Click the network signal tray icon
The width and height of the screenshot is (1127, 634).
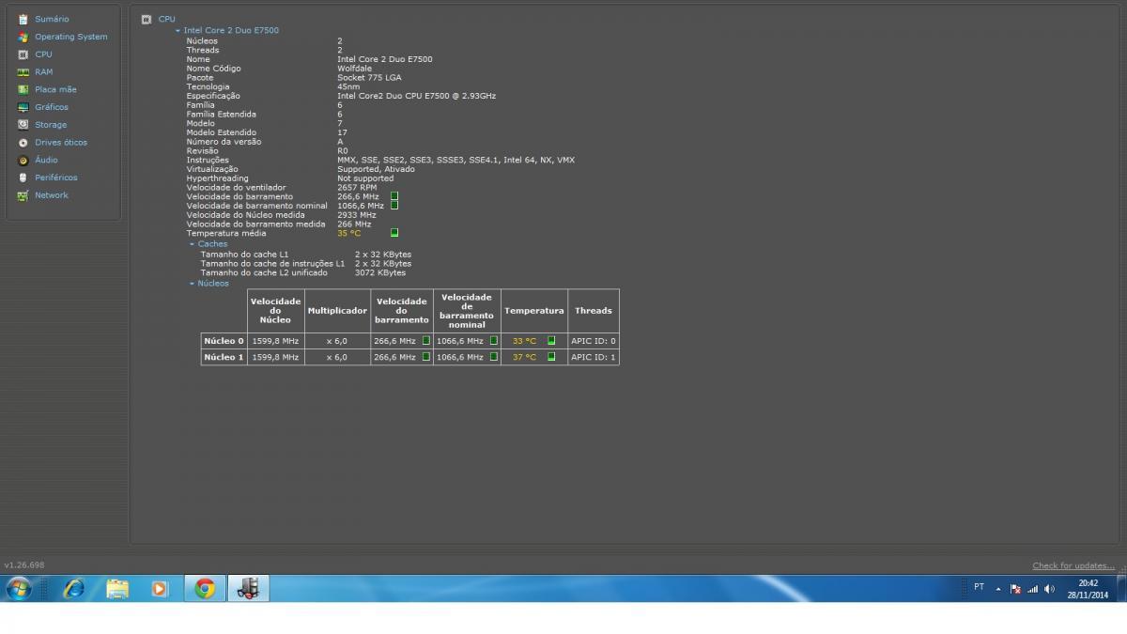pos(1032,589)
